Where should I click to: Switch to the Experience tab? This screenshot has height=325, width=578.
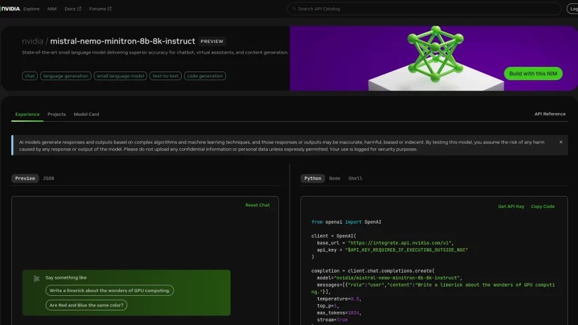27,114
